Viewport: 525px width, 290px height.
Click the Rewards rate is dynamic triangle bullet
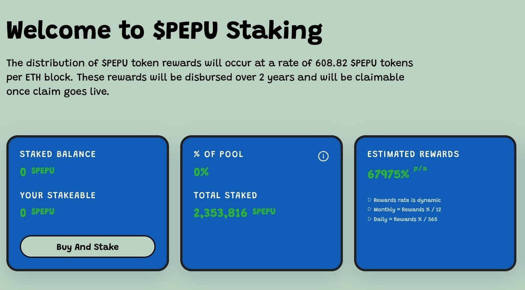[x=370, y=200]
